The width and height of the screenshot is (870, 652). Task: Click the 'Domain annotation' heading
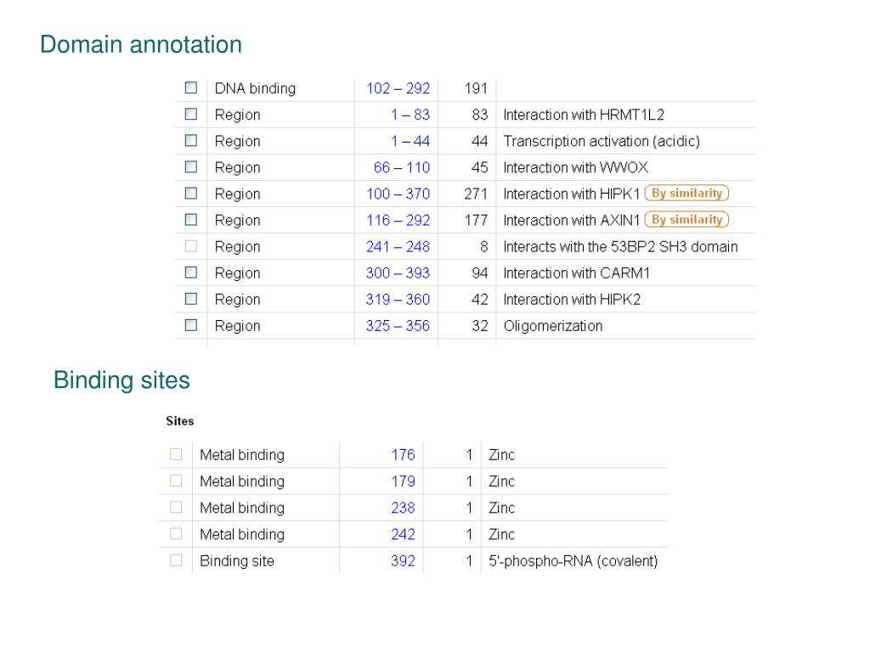(141, 44)
